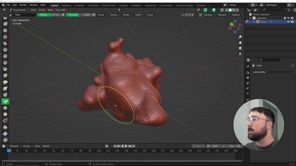Switch to wireframe viewport shading
This screenshot has height=166, width=296.
[227, 10]
